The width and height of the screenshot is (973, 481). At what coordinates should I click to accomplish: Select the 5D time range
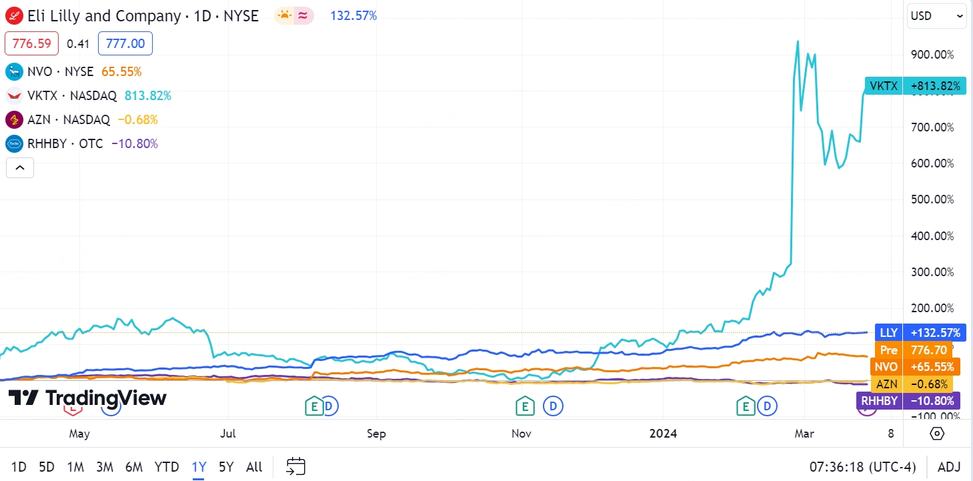[x=47, y=466]
